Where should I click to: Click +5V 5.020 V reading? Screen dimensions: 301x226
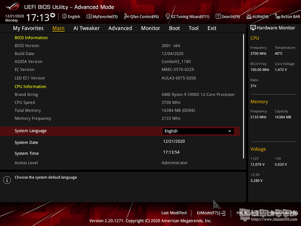point(281,164)
